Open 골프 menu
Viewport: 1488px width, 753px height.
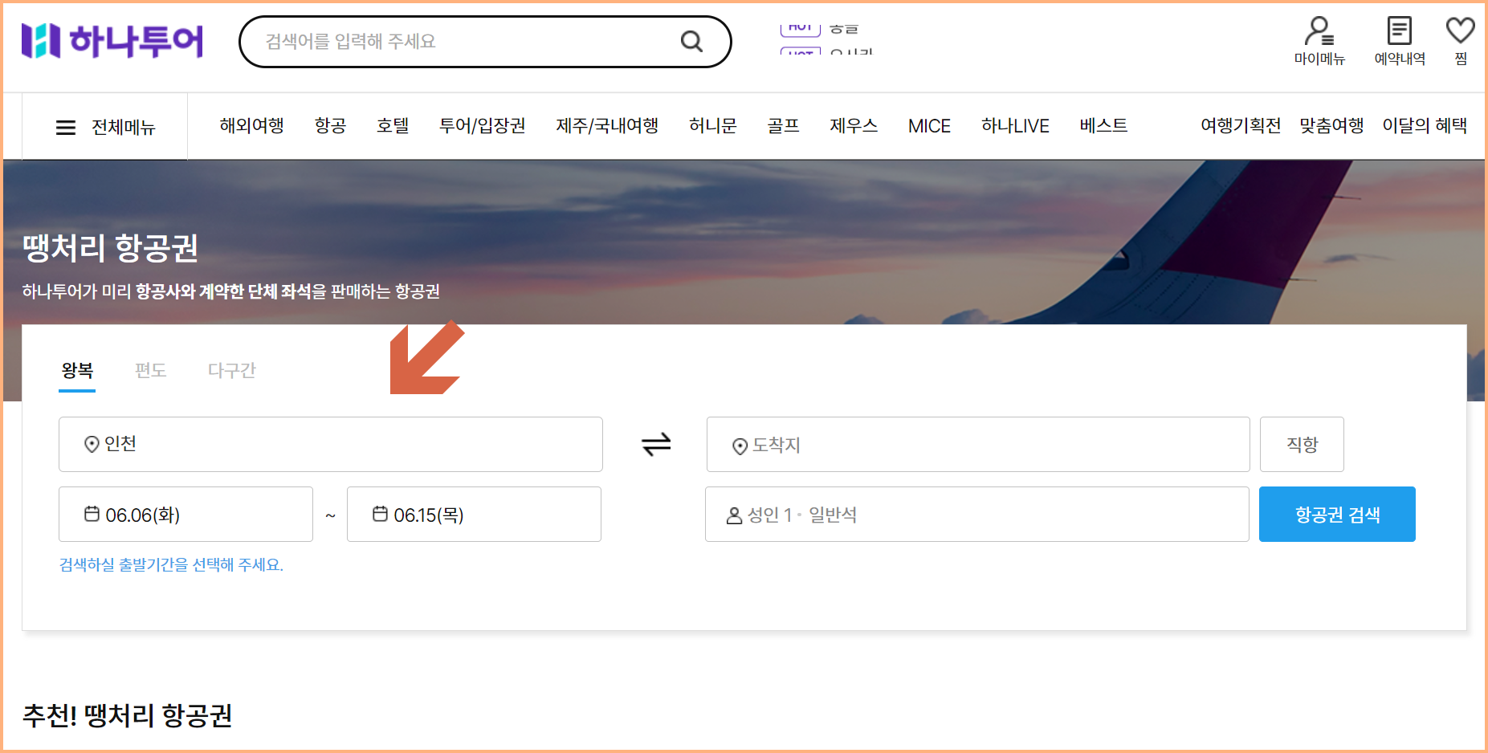click(x=783, y=126)
